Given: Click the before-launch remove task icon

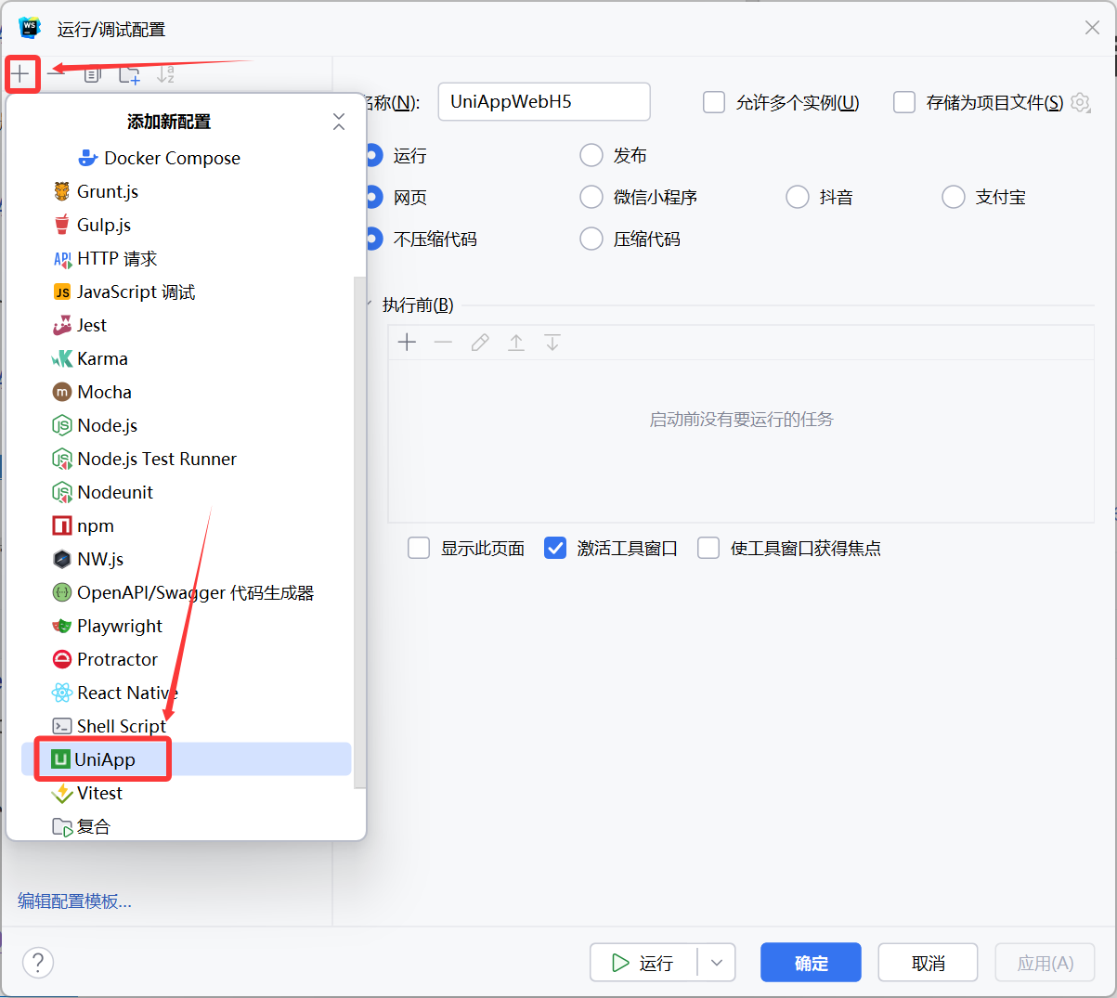Looking at the screenshot, I should 443,343.
